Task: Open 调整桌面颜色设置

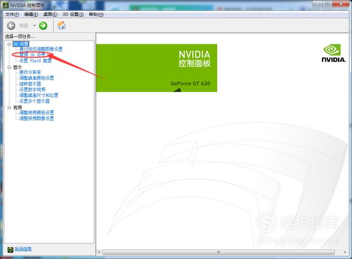Action: (x=37, y=78)
